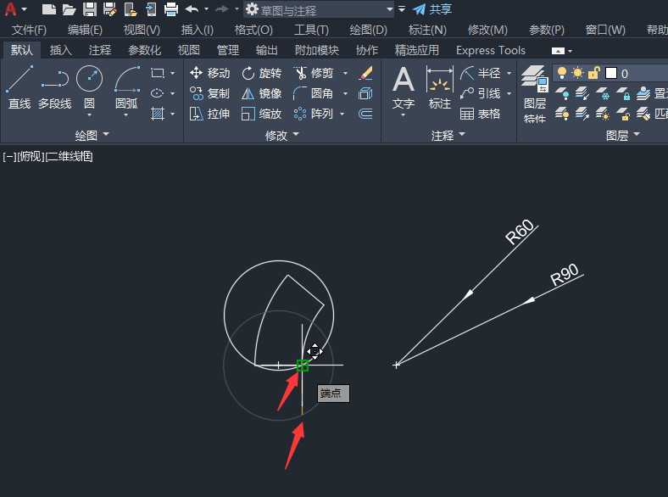Activate the Array (阵列) command
This screenshot has height=497, width=668.
314,114
